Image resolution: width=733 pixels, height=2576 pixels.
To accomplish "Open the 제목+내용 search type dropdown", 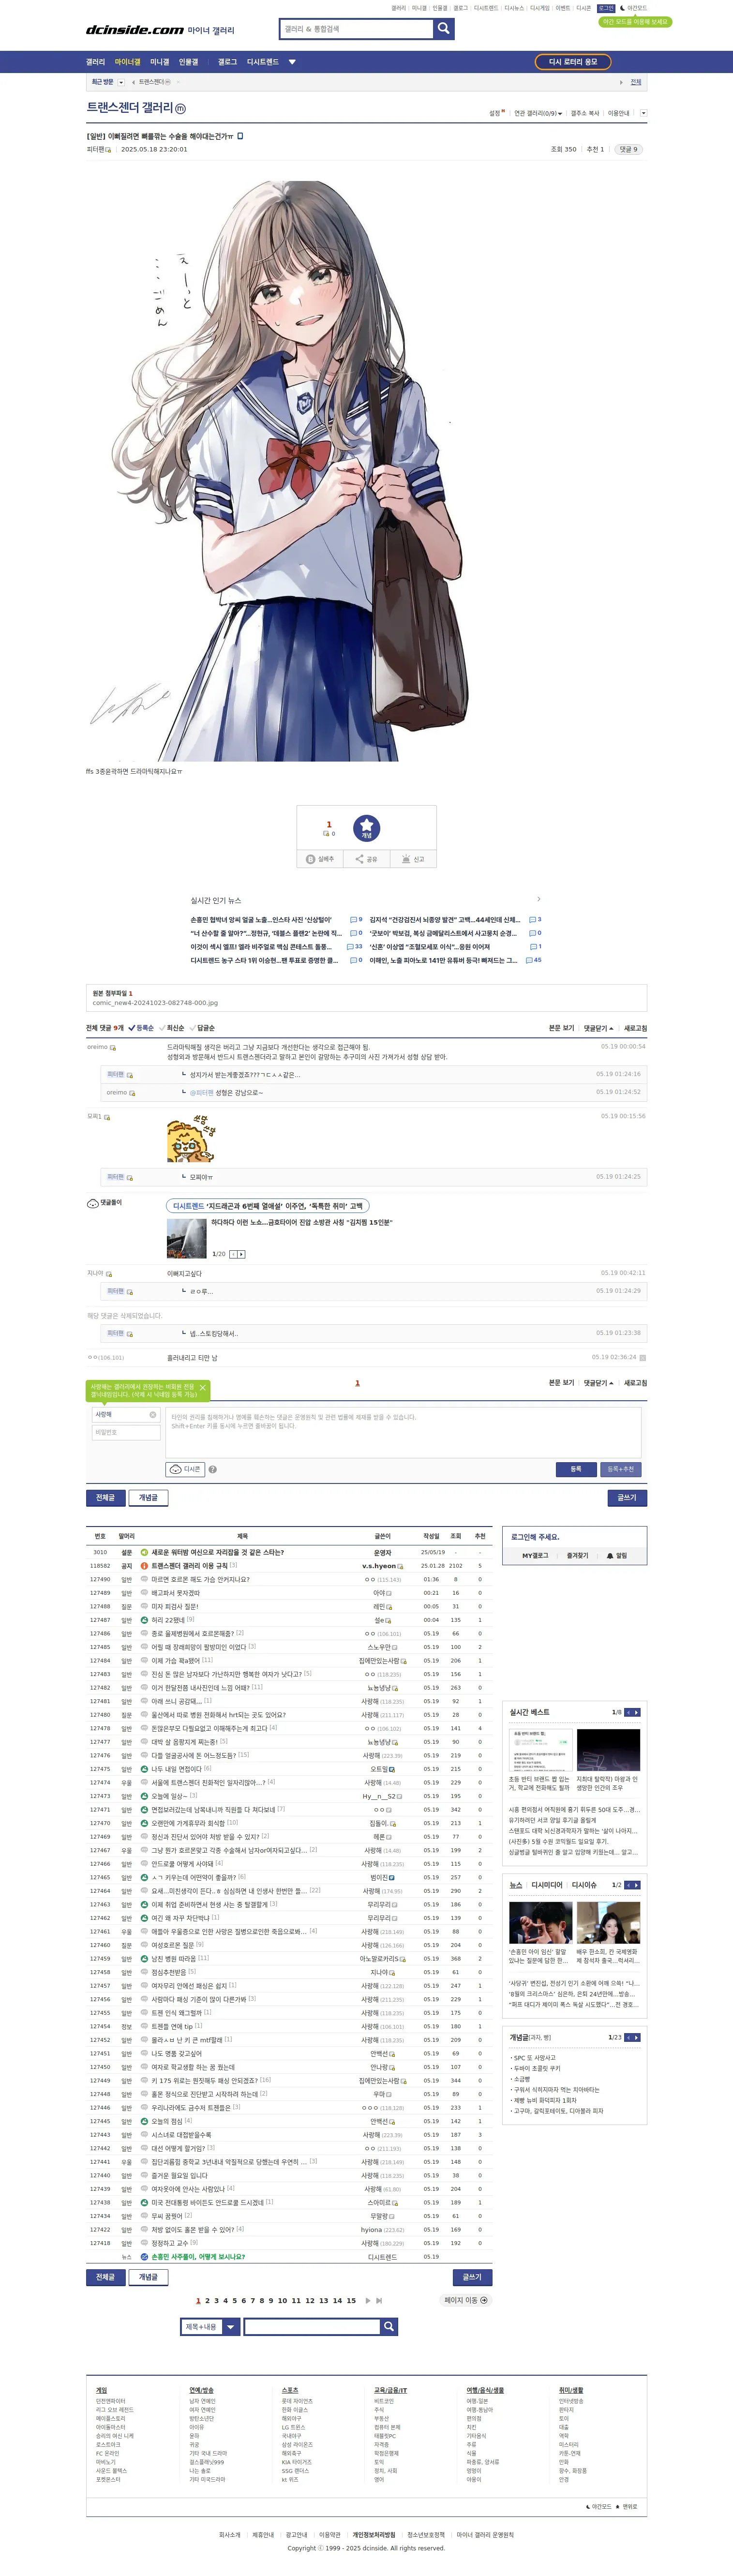I will click(x=211, y=2327).
